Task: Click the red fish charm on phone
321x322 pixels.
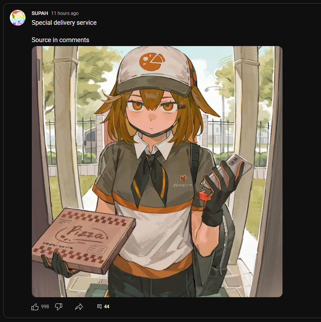Action: tap(204, 196)
